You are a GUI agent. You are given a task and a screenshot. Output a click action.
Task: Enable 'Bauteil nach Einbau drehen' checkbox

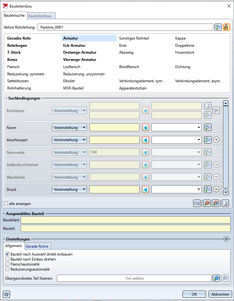click(x=8, y=259)
